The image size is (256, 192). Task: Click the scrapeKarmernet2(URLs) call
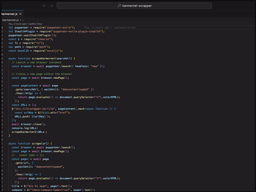29,132
